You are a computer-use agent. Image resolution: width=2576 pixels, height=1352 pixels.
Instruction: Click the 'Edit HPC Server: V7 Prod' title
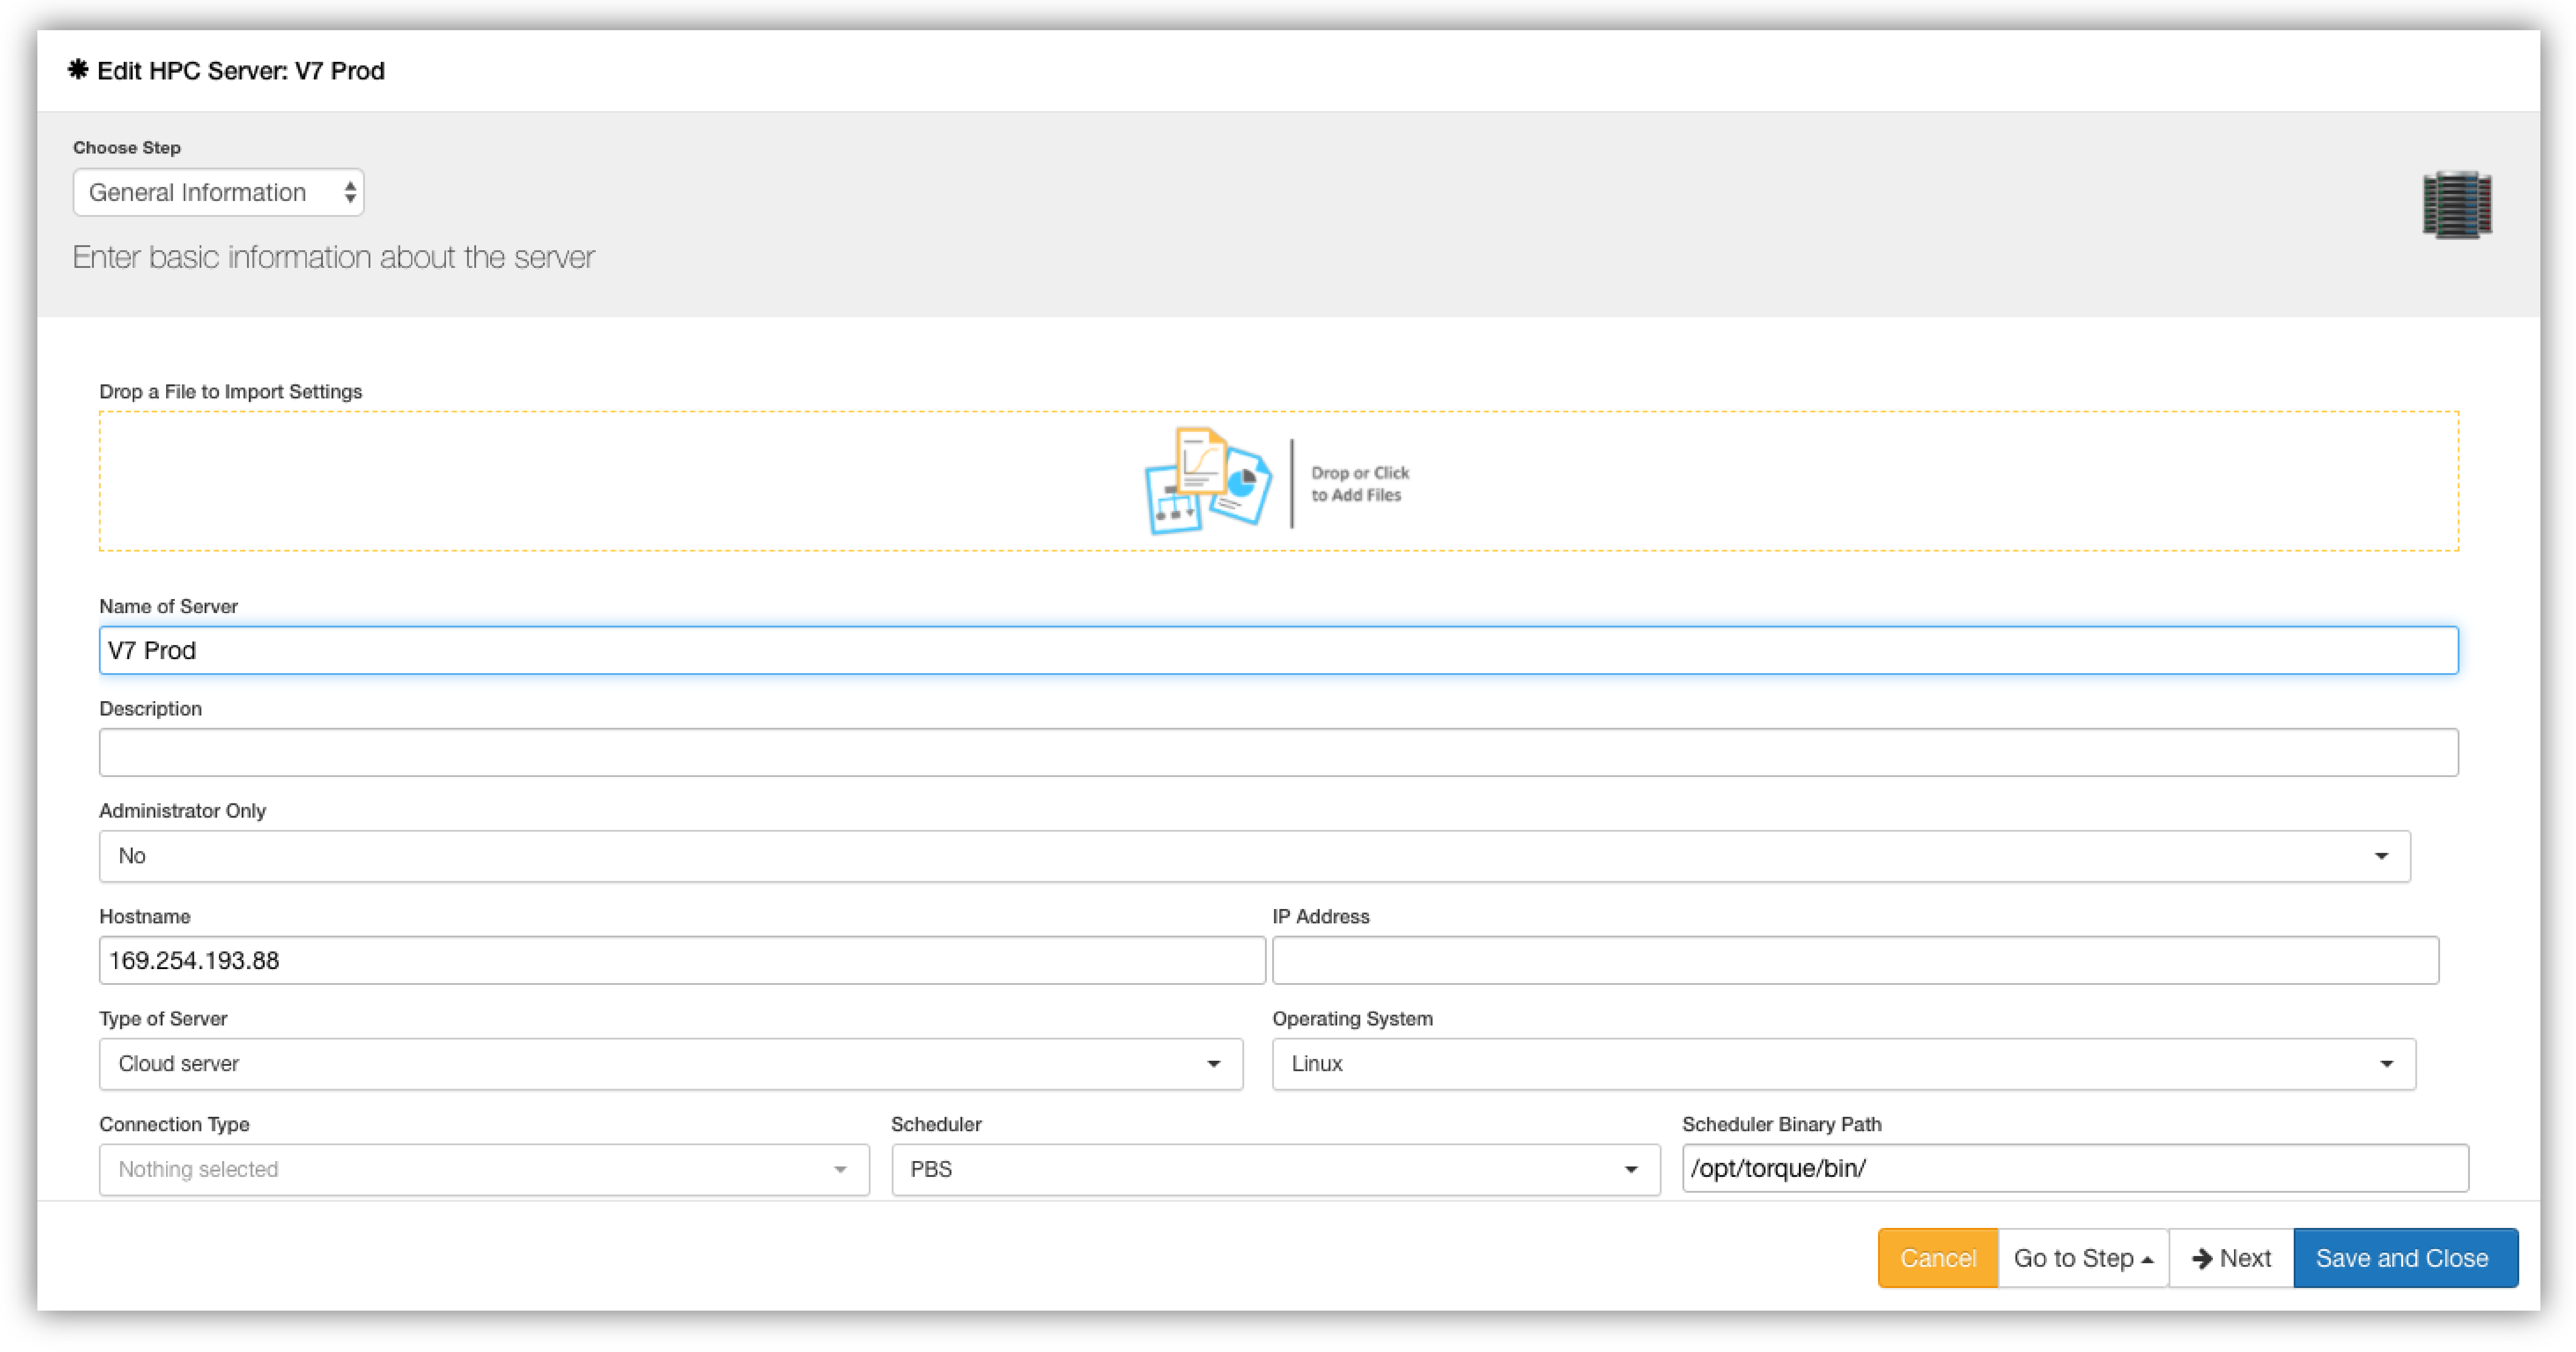(x=241, y=71)
